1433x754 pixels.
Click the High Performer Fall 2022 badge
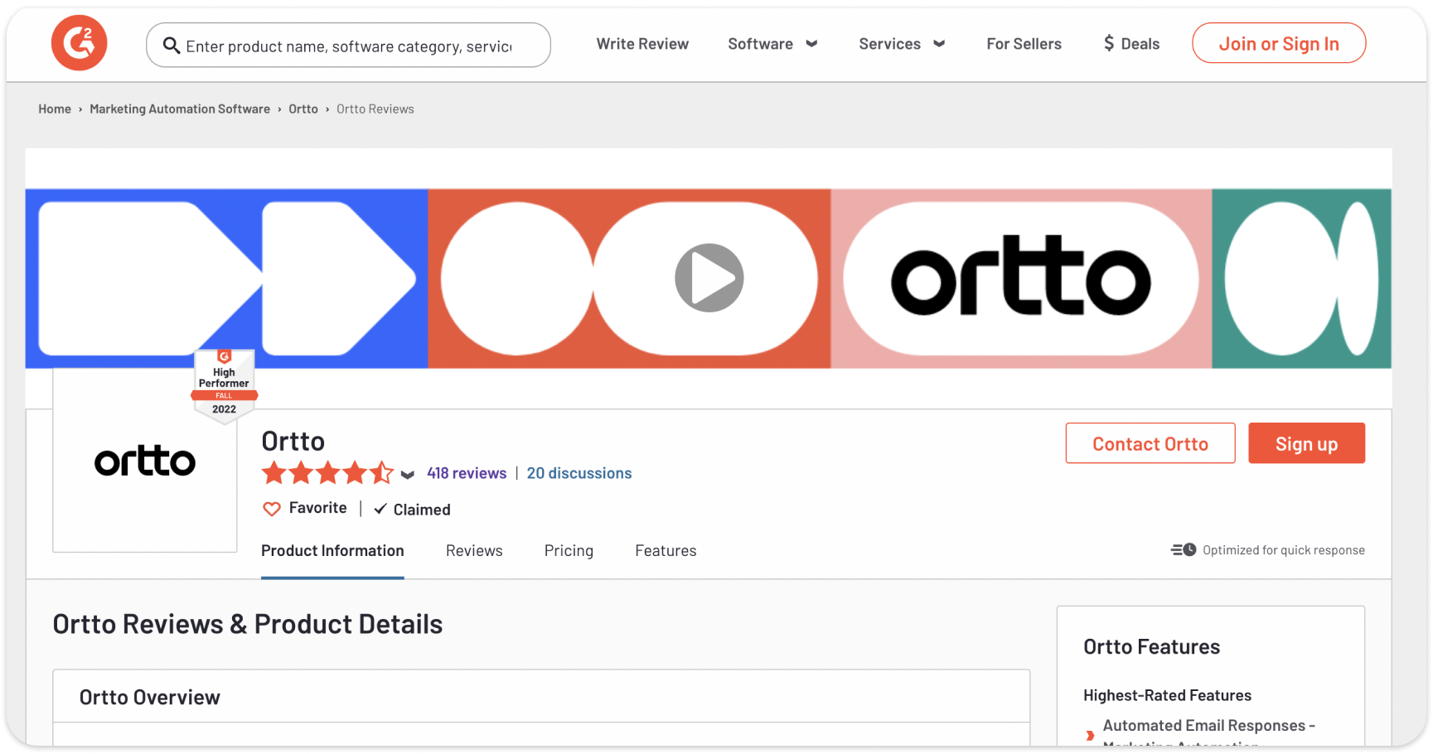(x=225, y=386)
